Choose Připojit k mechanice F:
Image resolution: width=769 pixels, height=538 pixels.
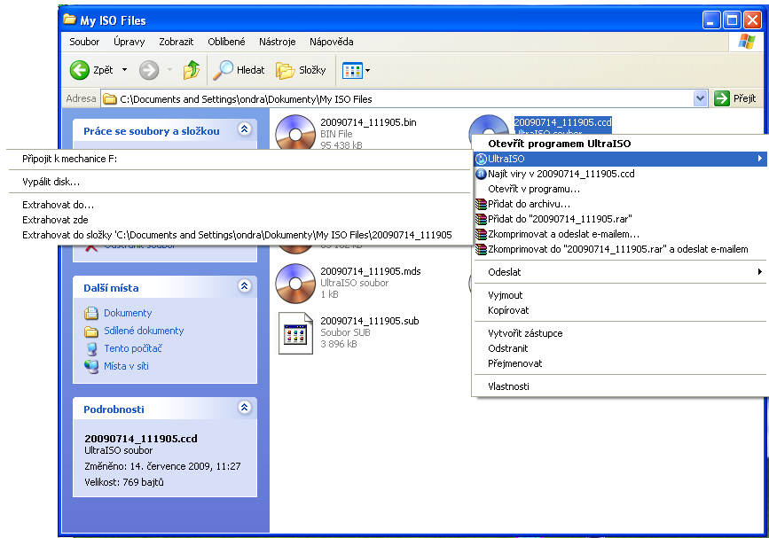239,159
